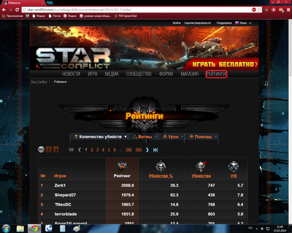Expand the Язык language selector

click(243, 23)
